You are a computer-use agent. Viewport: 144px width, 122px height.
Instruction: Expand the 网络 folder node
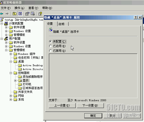click(x=11, y=96)
